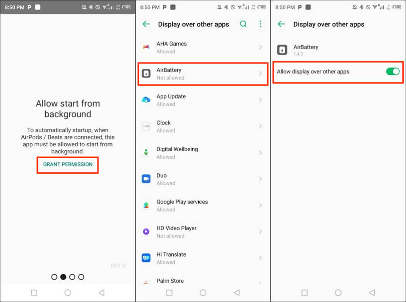Tap AirBattery icon in the app list
This screenshot has width=406, height=302.
pyautogui.click(x=146, y=73)
